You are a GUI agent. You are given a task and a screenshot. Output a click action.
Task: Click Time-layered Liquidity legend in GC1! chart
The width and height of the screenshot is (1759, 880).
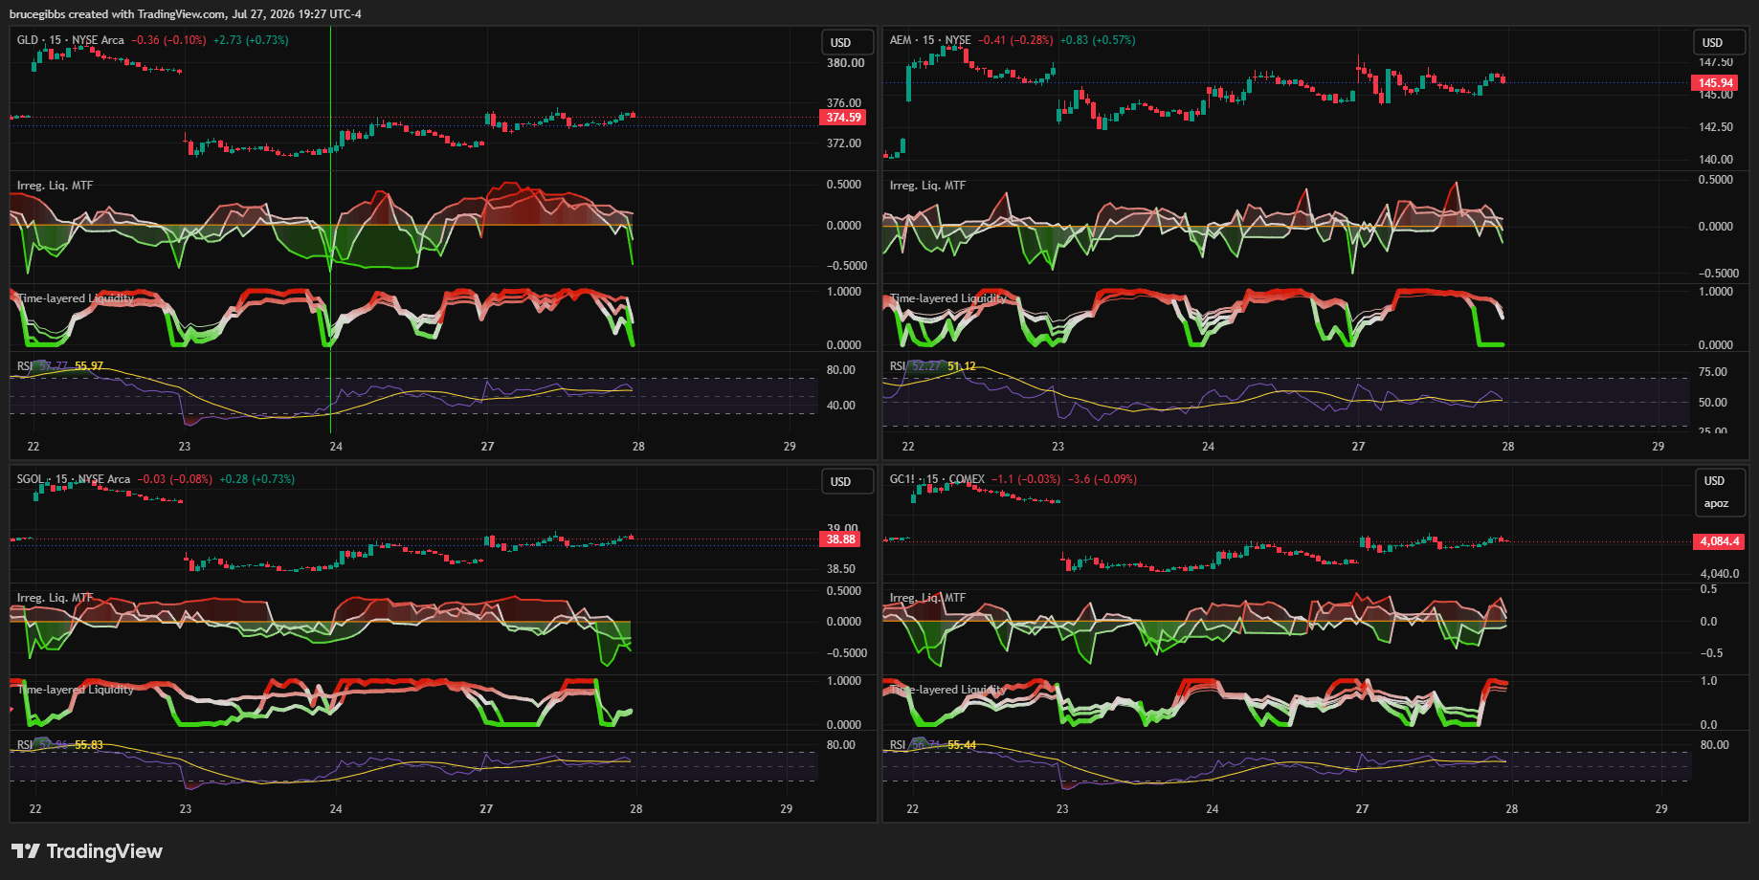946,690
